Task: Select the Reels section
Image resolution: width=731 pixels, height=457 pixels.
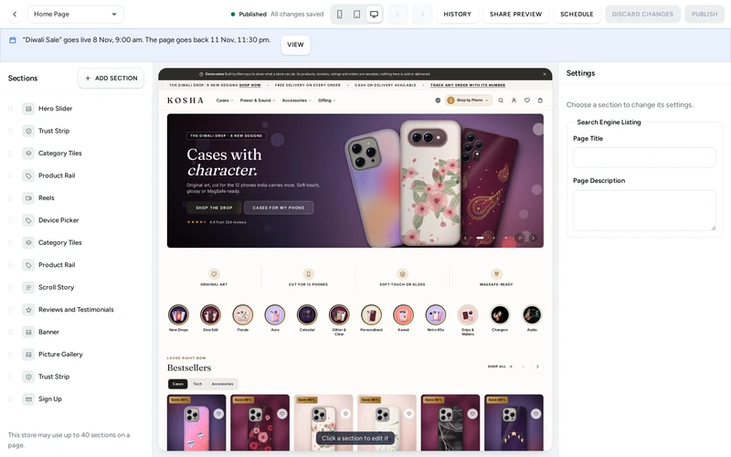Action: tap(47, 197)
